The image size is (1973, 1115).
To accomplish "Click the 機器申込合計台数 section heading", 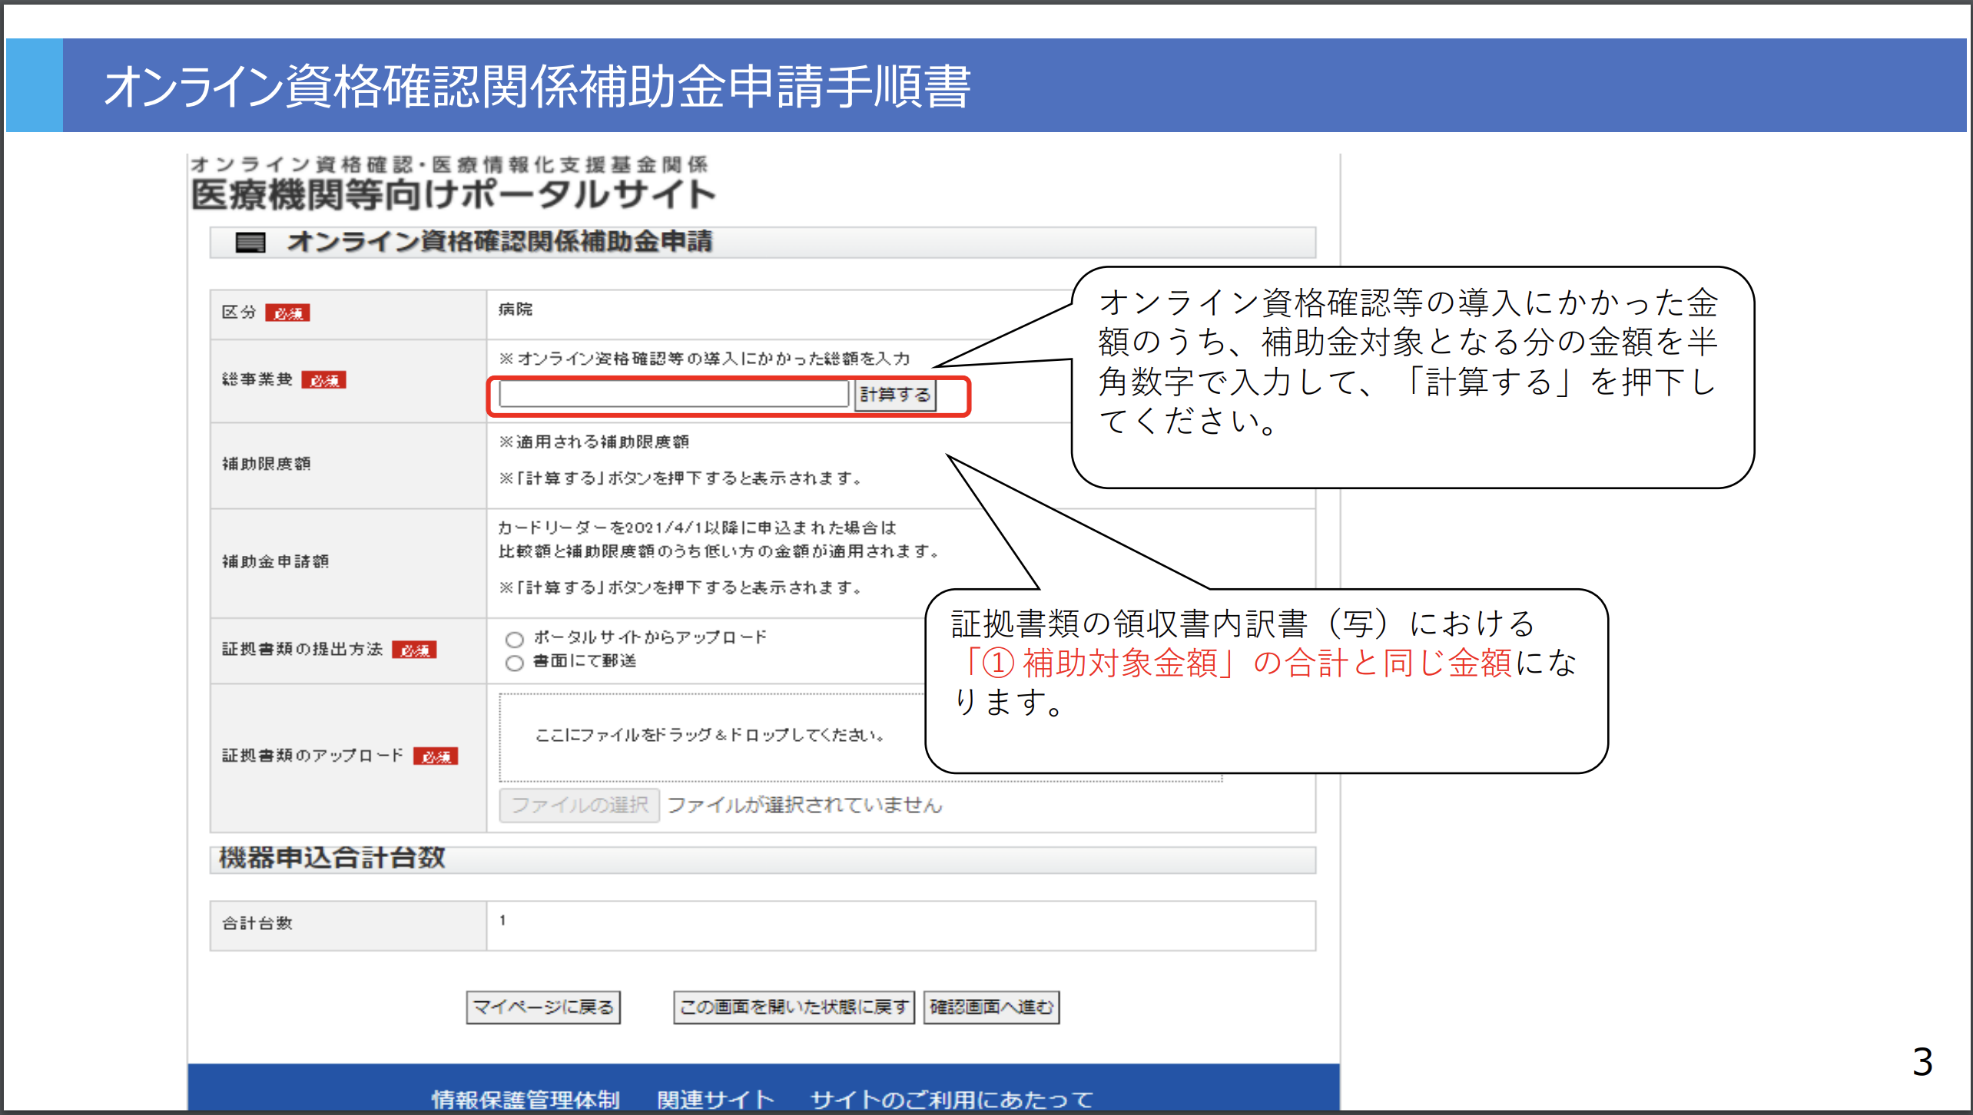I will [x=332, y=857].
